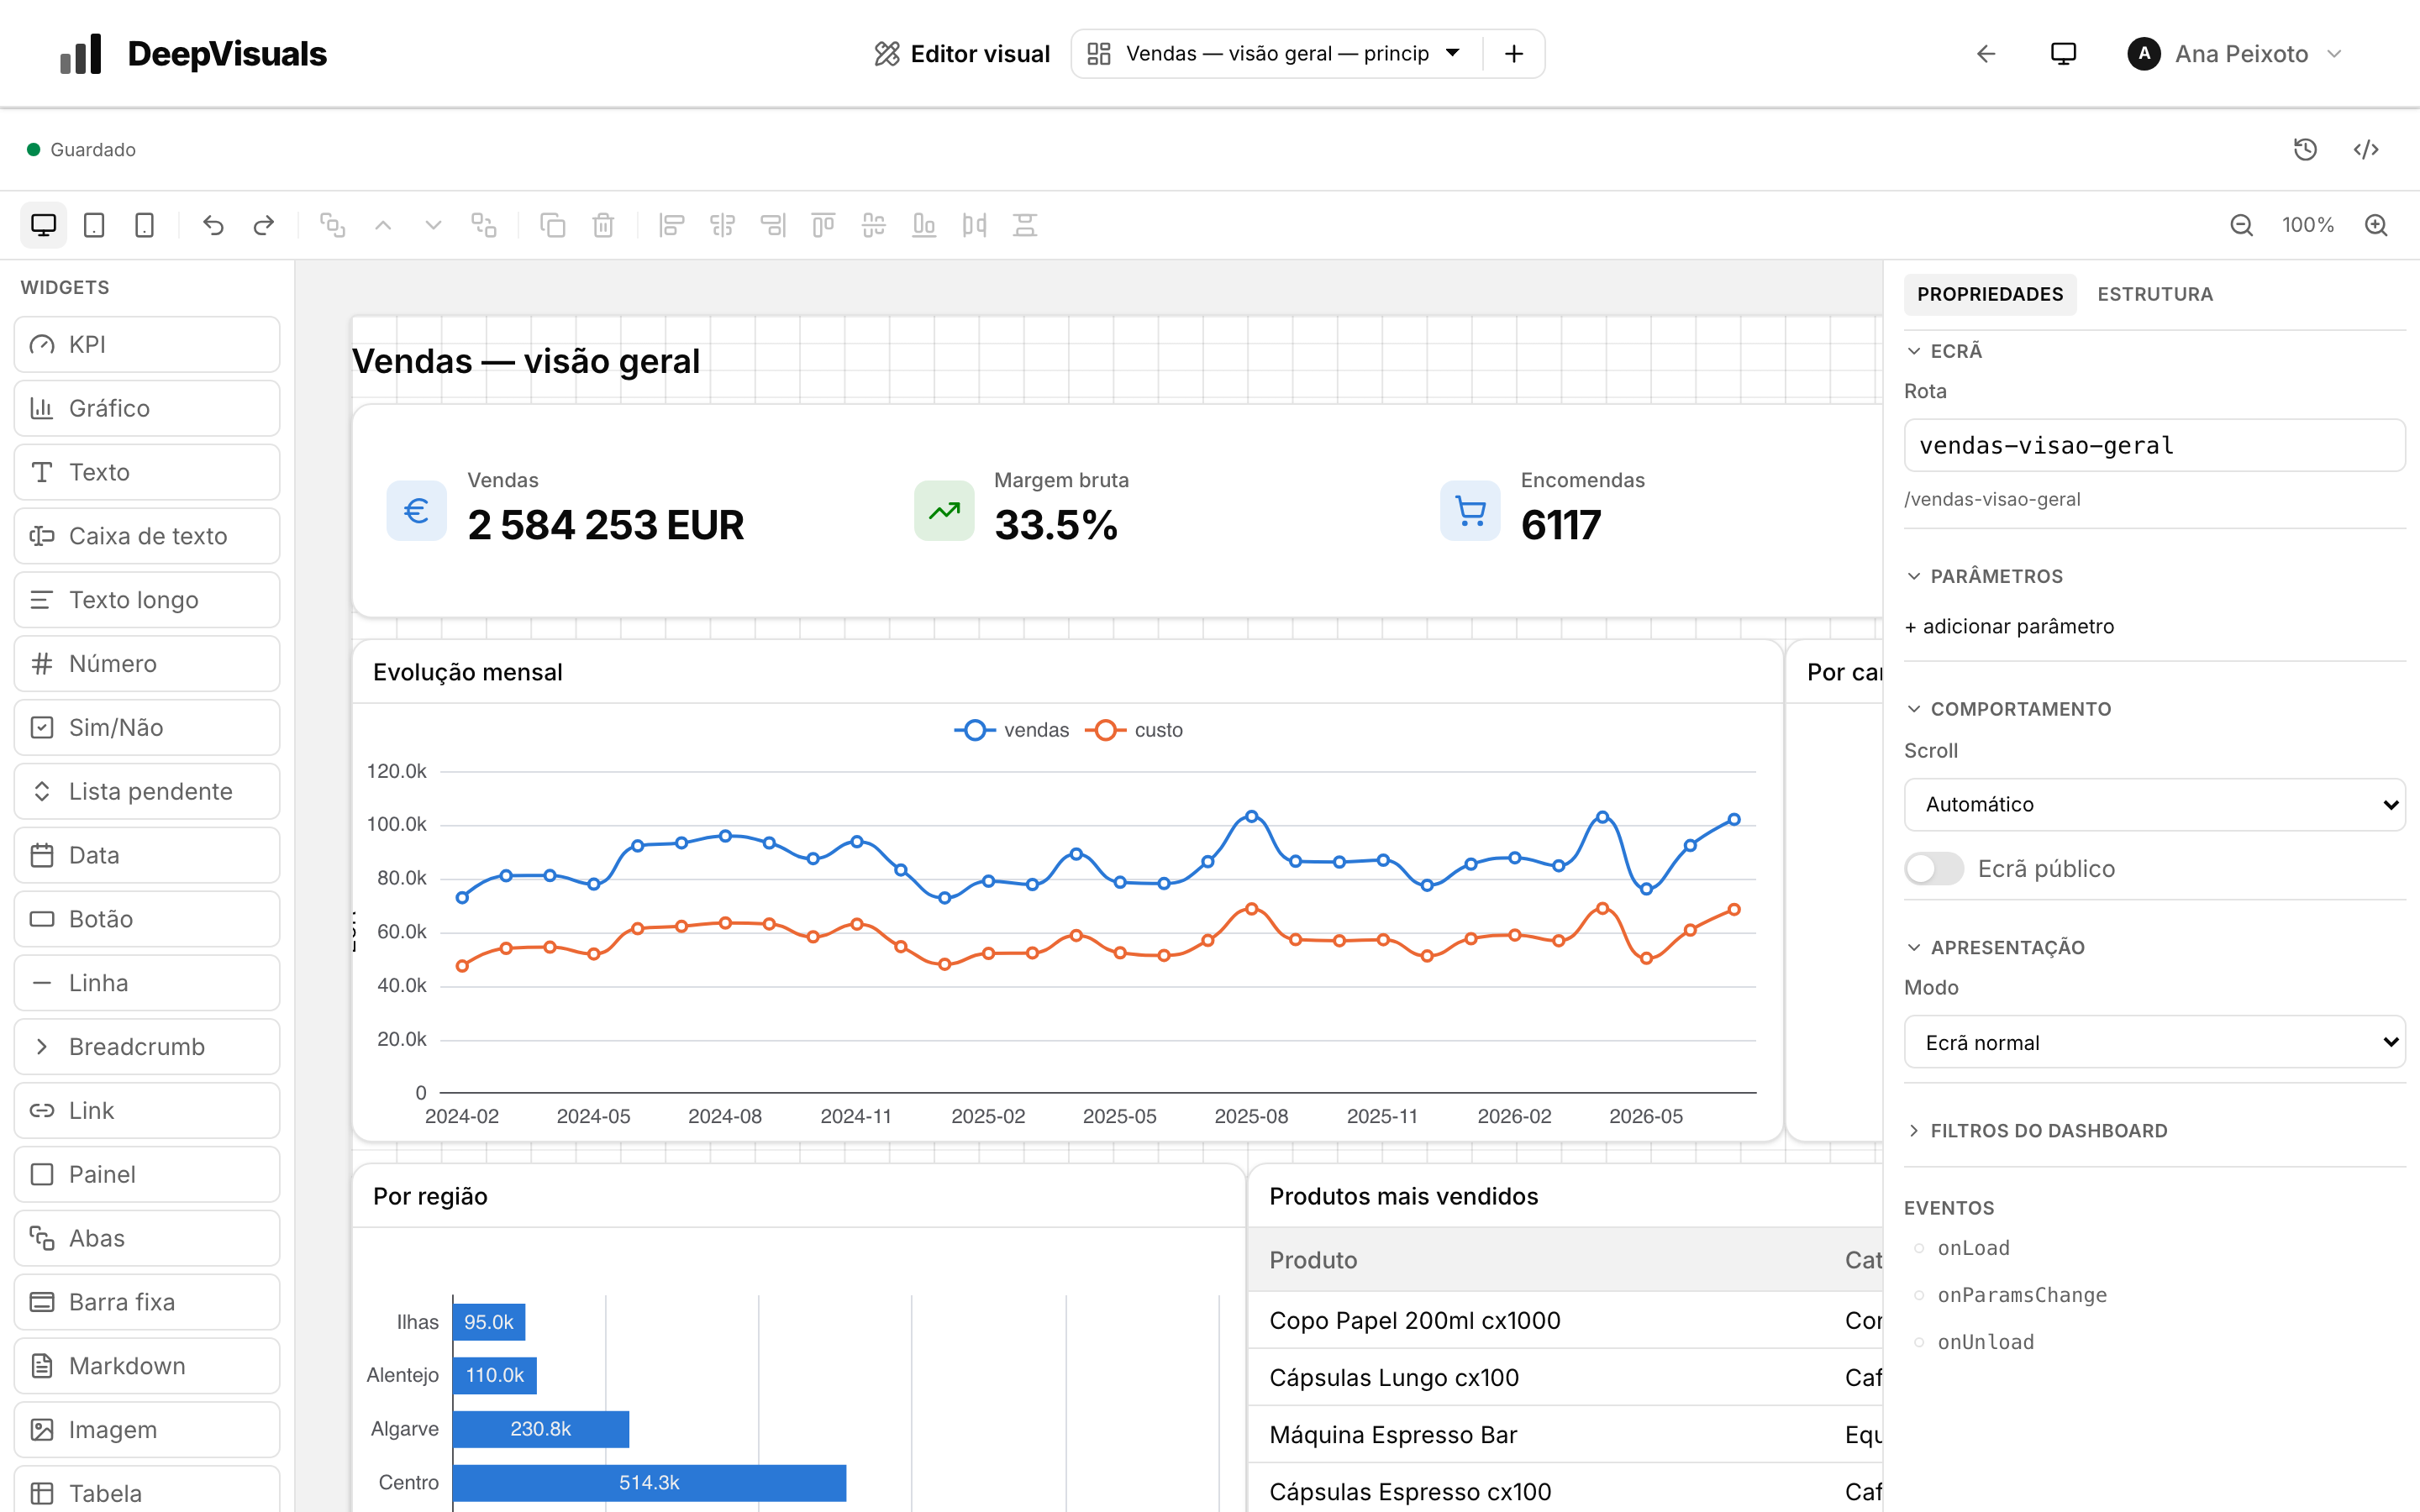Pick the KPI widget

[x=147, y=344]
